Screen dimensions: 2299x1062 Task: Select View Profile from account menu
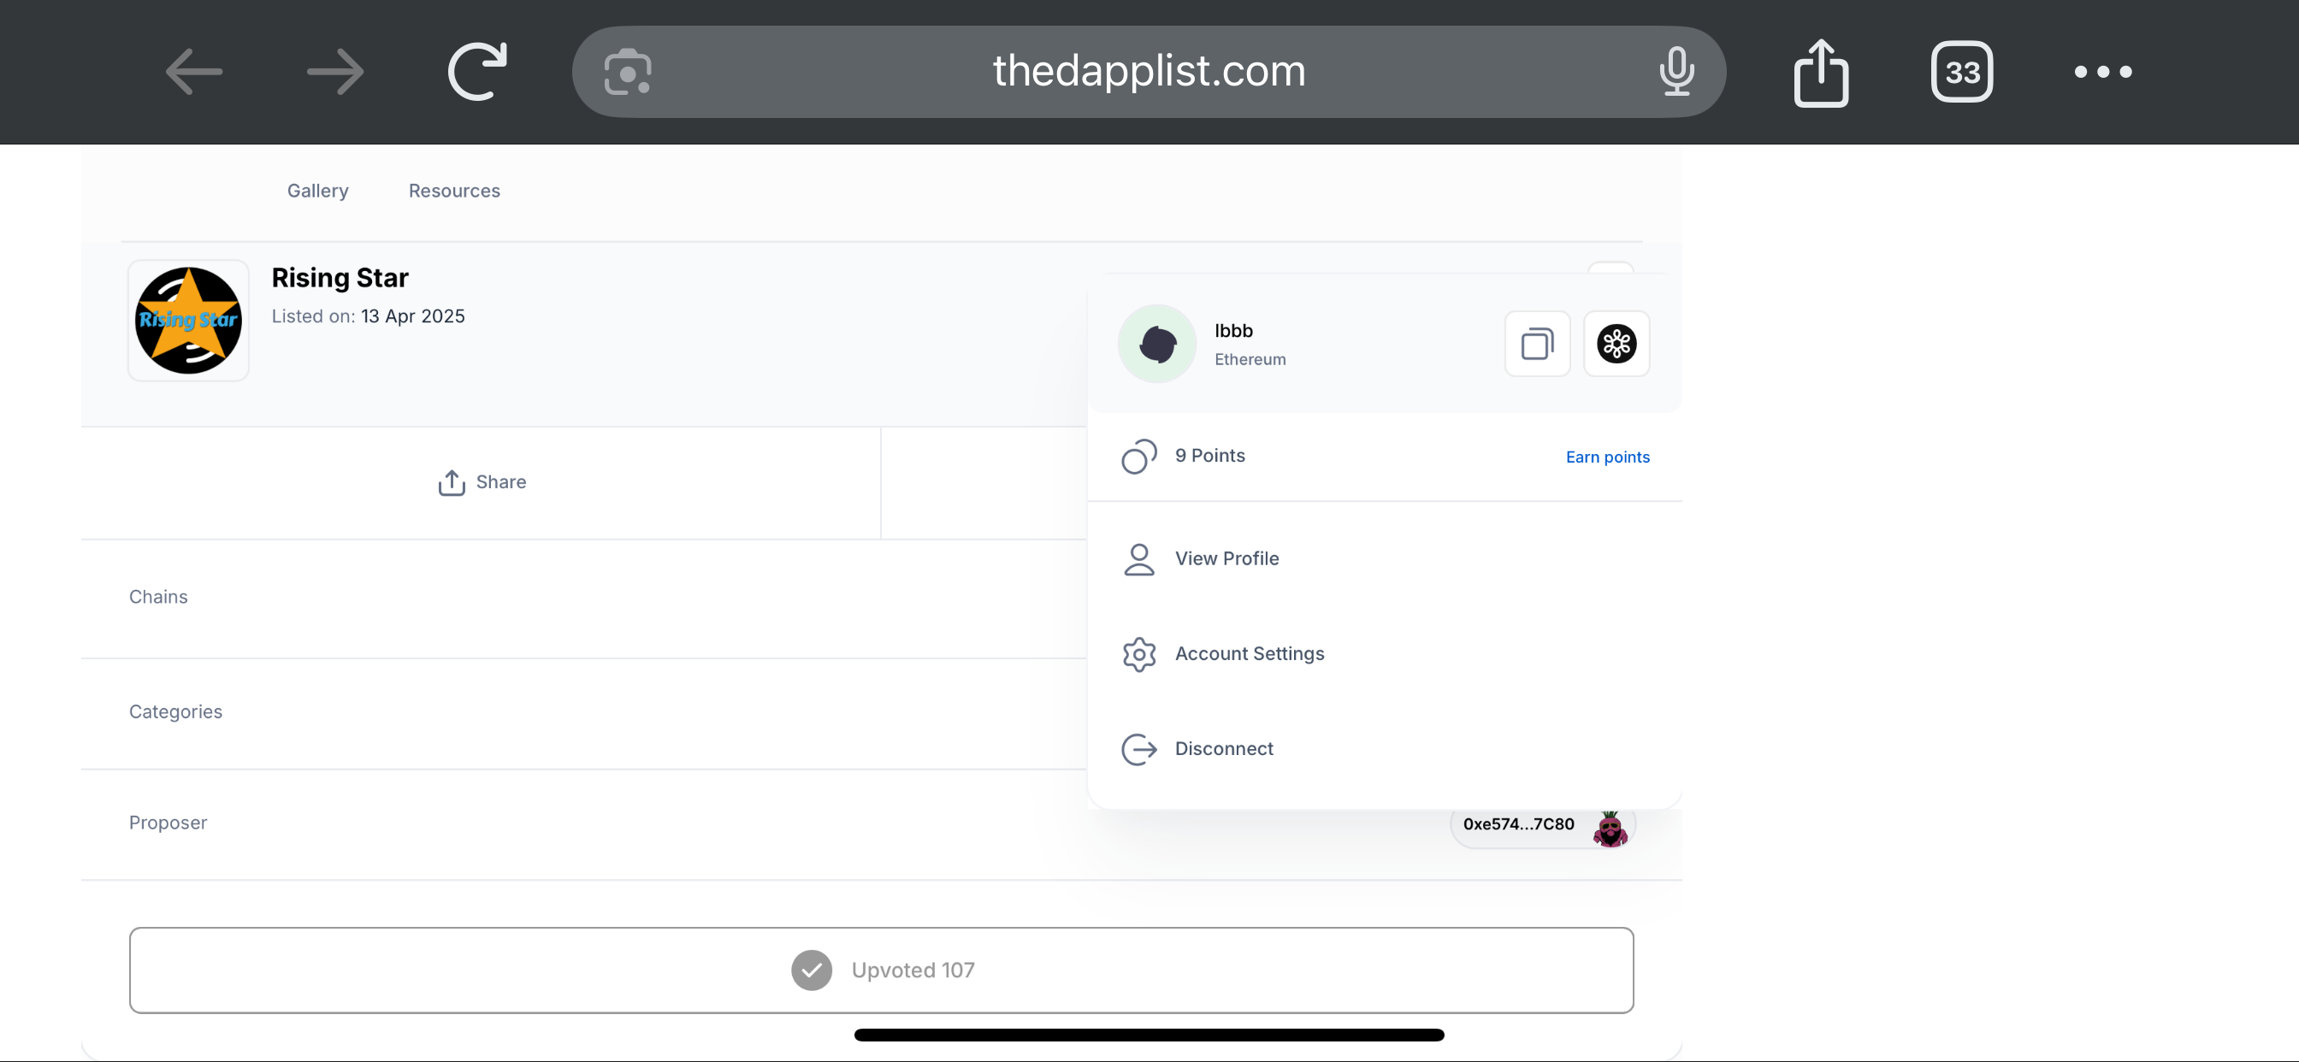1384,558
